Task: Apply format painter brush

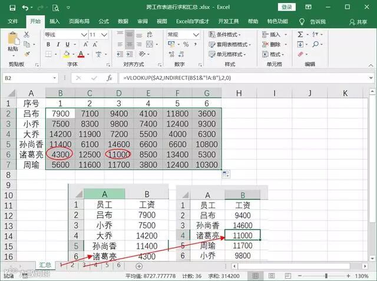Action: (27, 54)
